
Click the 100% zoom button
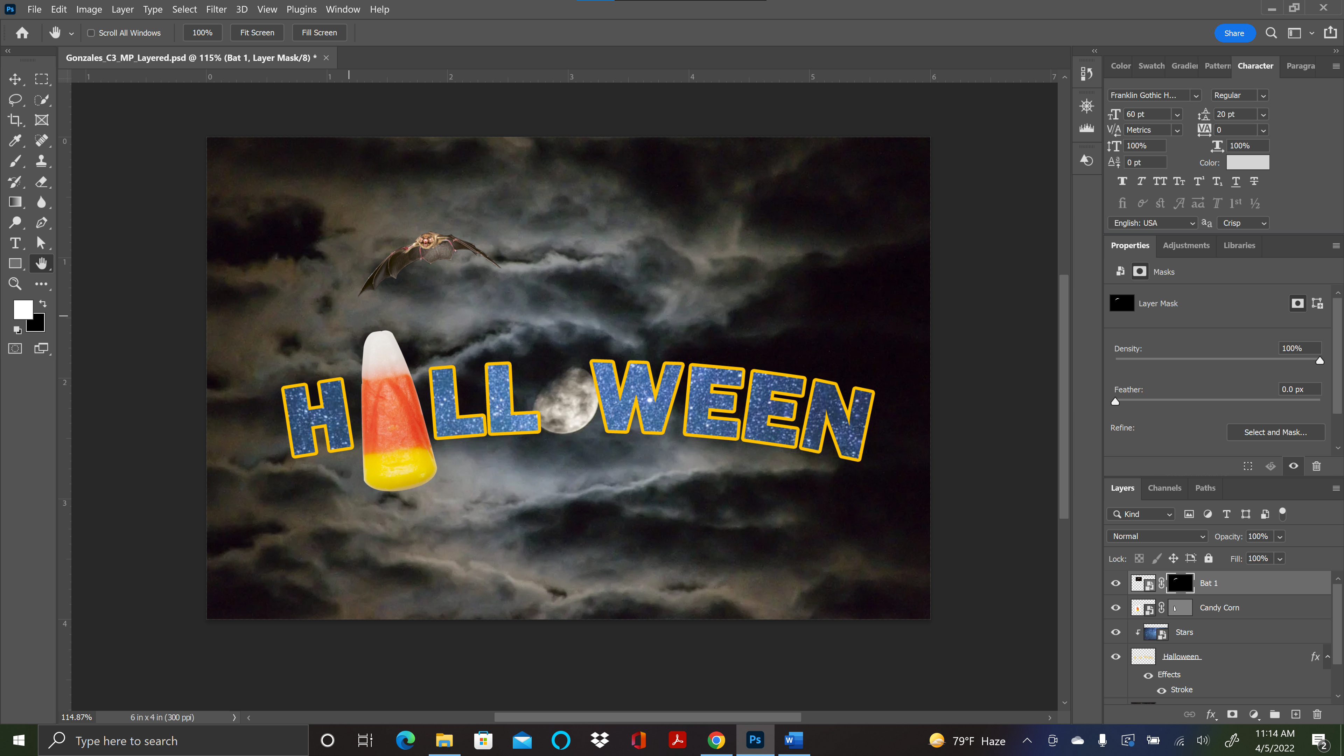coord(202,33)
